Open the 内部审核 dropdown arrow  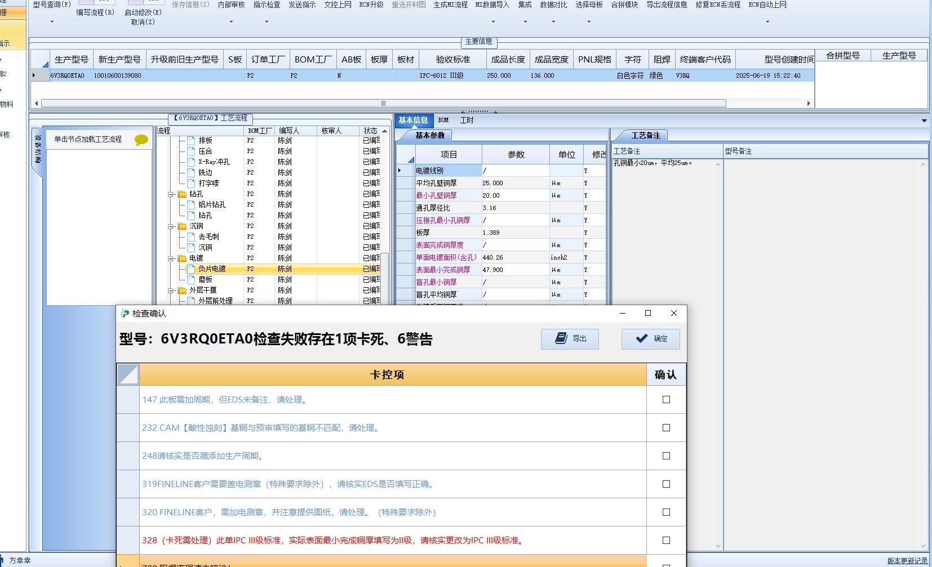(231, 22)
